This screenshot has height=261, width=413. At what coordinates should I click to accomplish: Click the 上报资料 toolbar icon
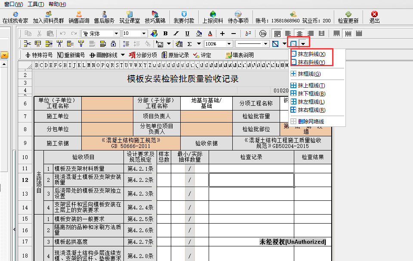(x=213, y=17)
